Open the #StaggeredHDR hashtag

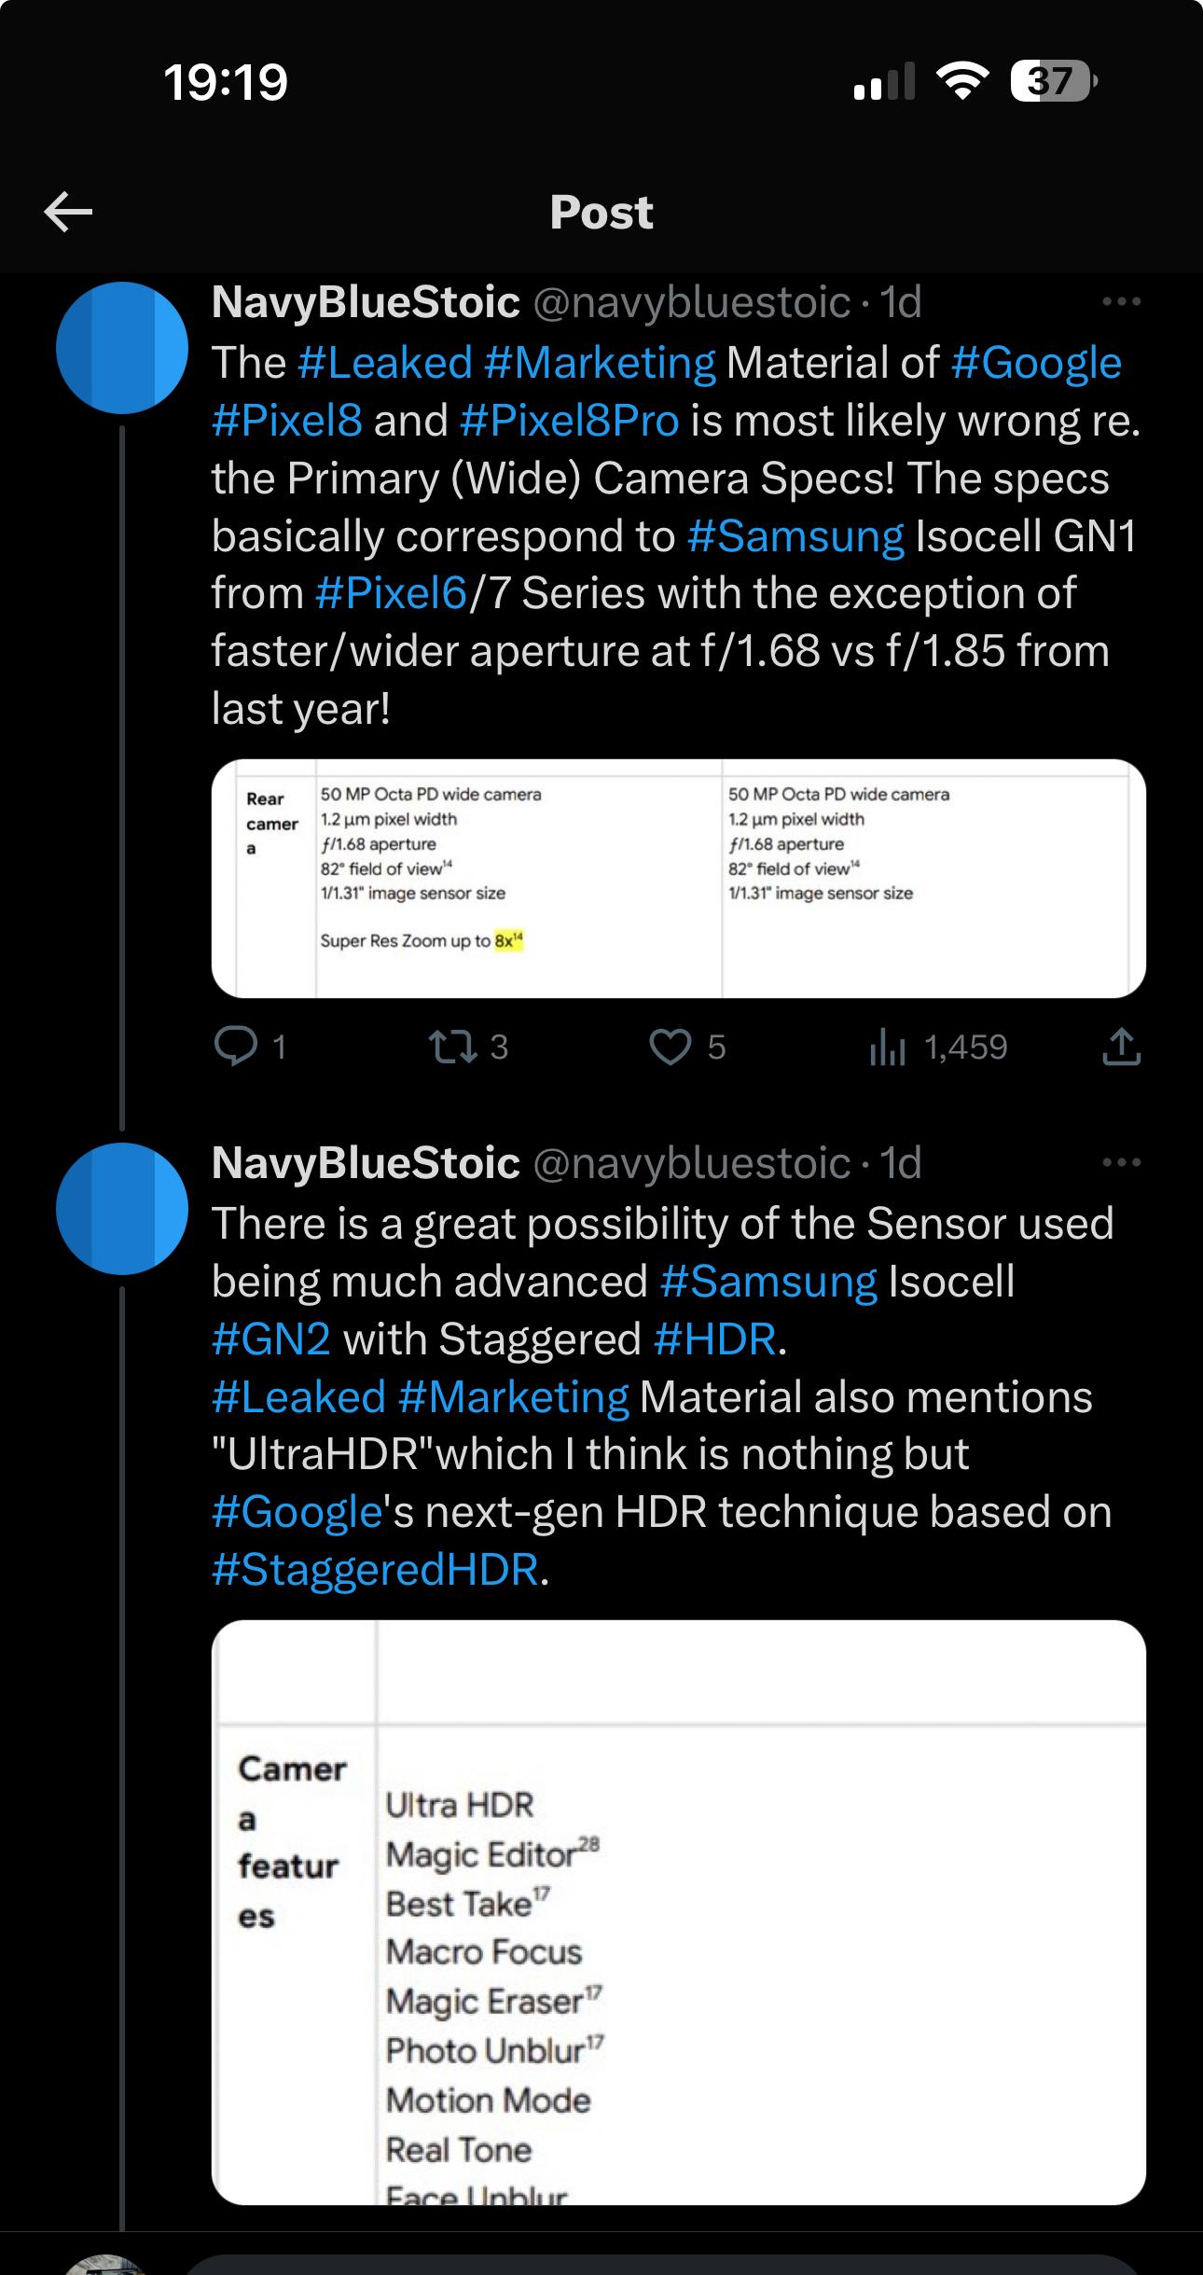375,1570
